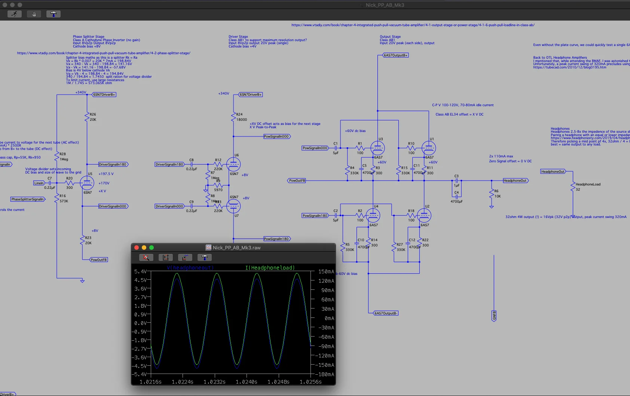
Task: Click the vtadiy push-pull loadline URL at top
Action: pyautogui.click(x=413, y=25)
